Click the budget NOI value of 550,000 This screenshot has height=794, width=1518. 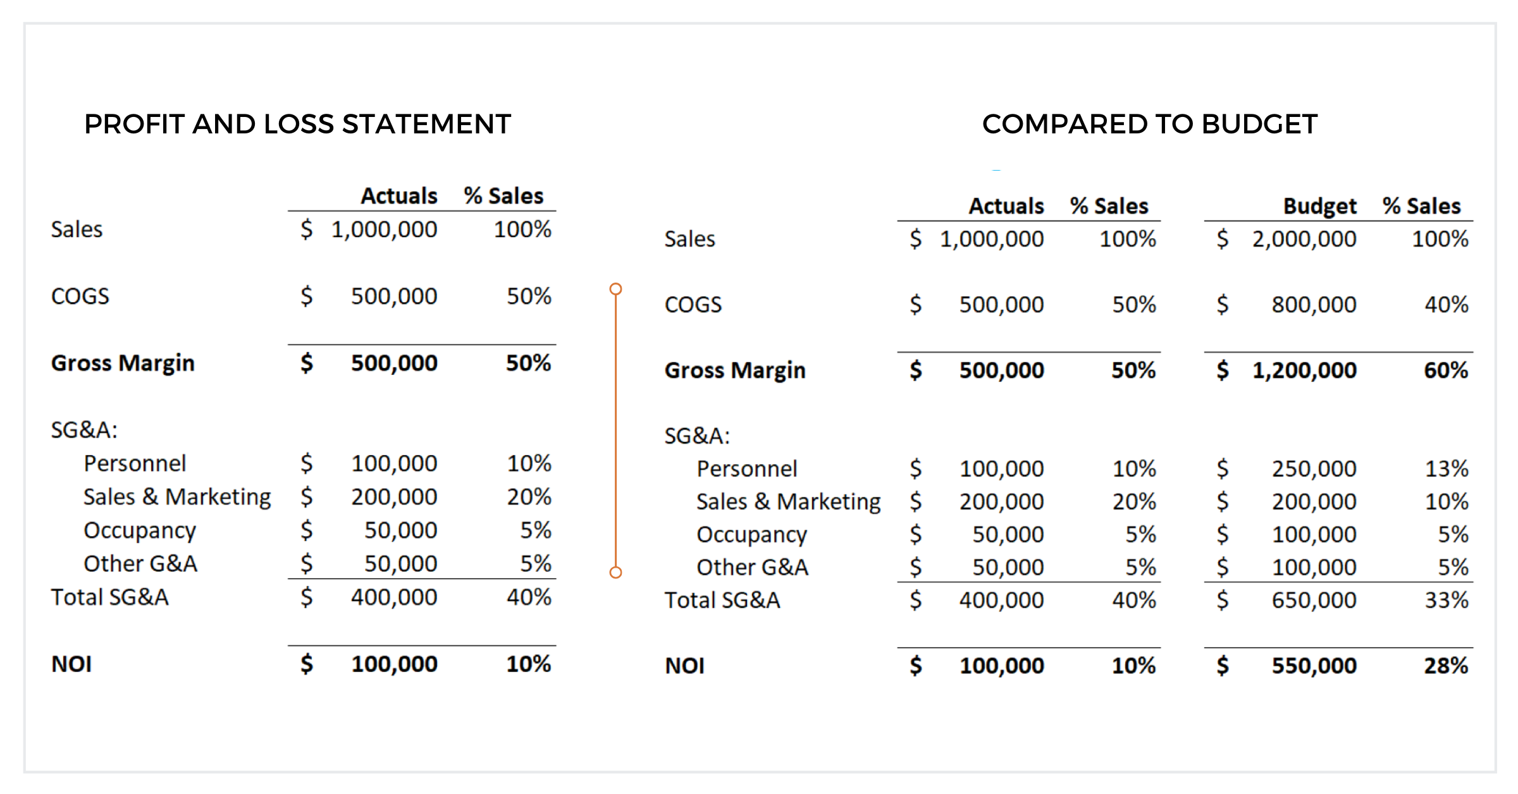(1314, 666)
